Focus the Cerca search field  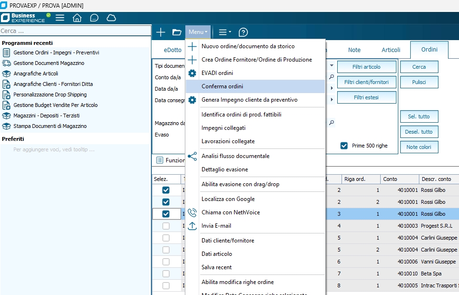pyautogui.click(x=75, y=31)
